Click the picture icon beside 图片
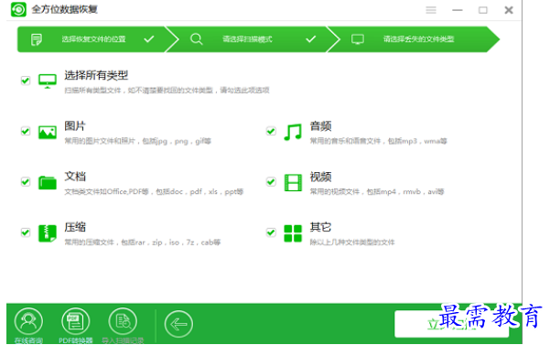This screenshot has height=345, width=550. point(48,133)
